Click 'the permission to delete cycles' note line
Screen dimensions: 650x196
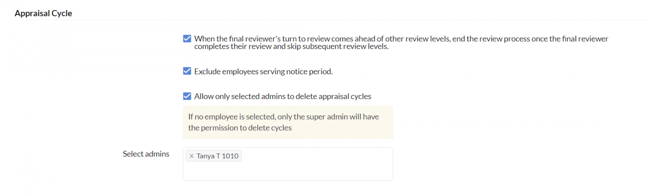point(240,128)
